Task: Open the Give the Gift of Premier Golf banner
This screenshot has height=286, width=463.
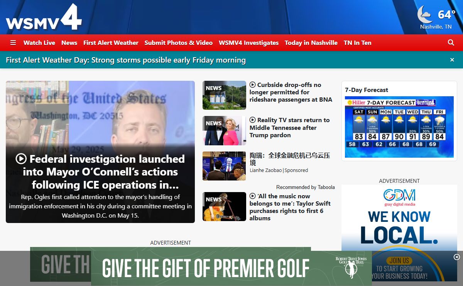Action: pyautogui.click(x=231, y=268)
